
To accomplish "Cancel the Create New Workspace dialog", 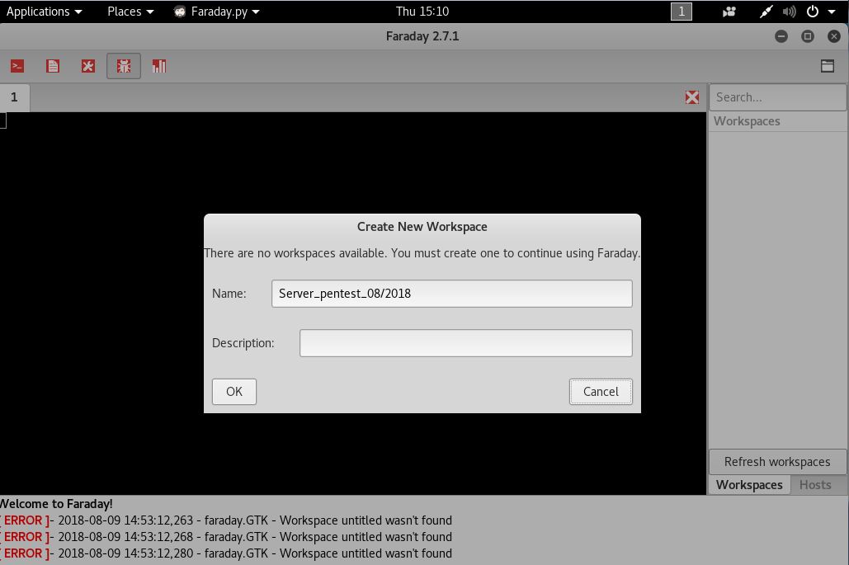I will pyautogui.click(x=601, y=391).
